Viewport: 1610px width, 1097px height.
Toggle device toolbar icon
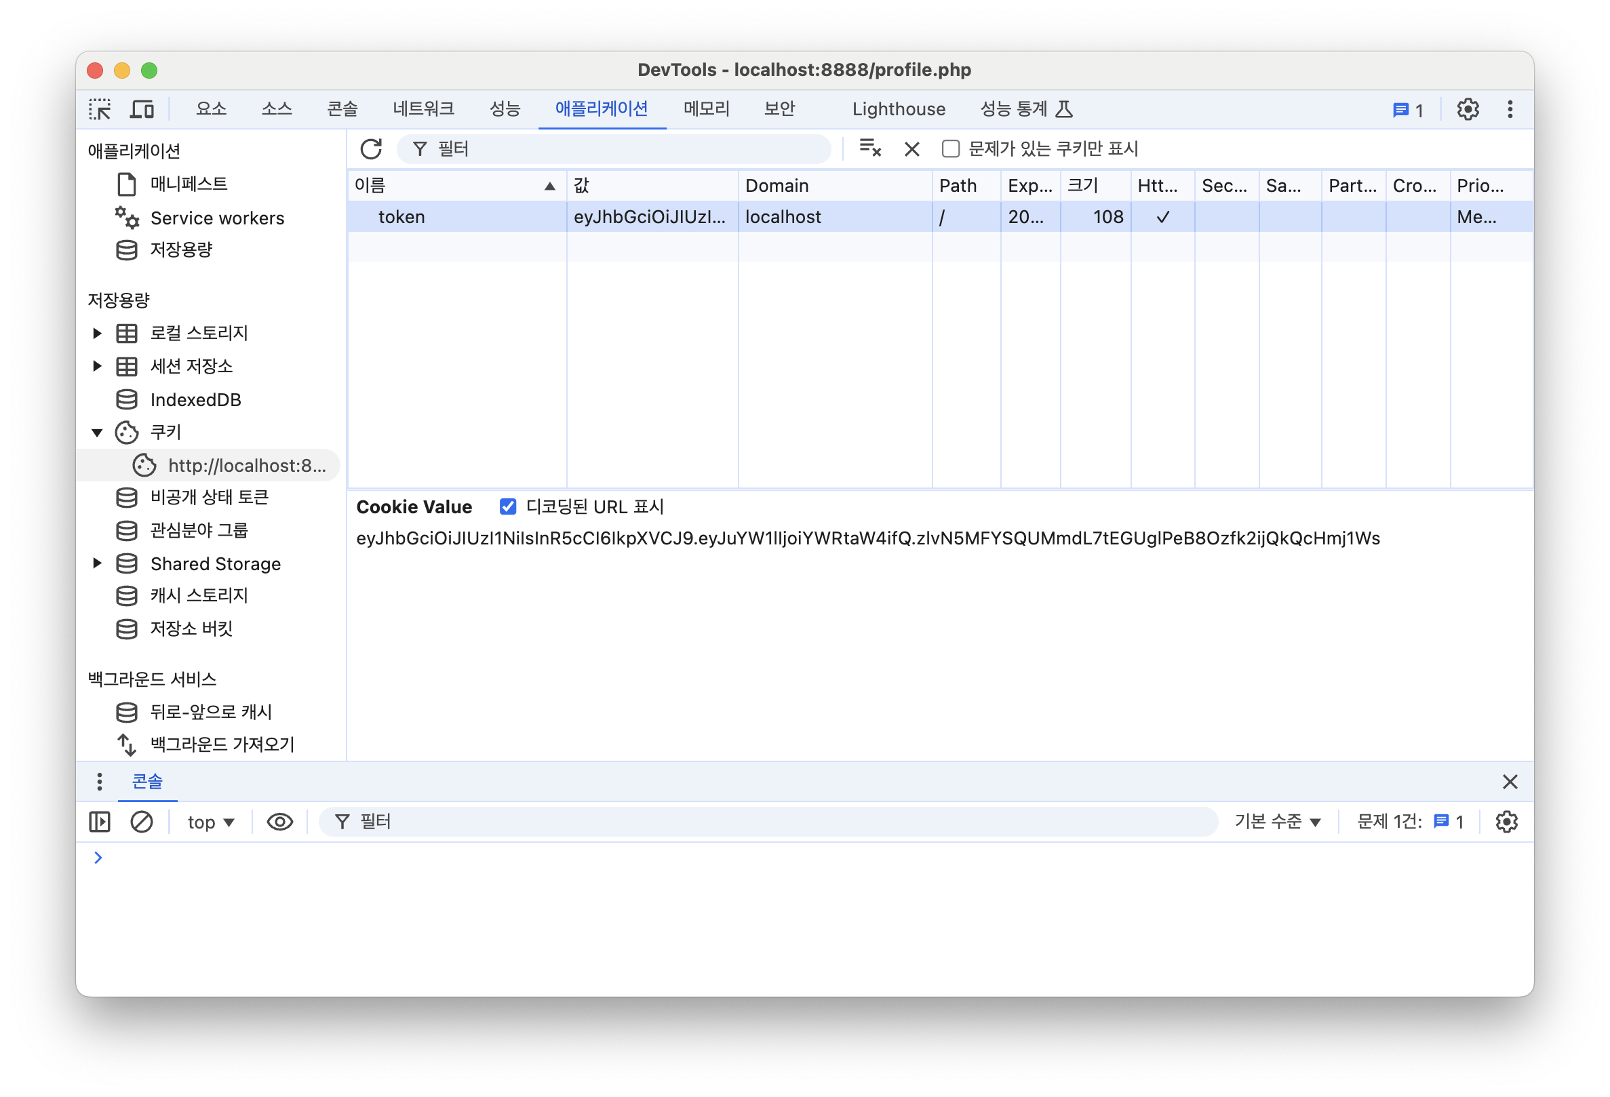tap(142, 109)
